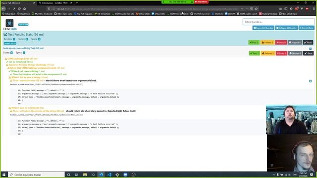Bookmark this page with star icon
Screen dimensions: 317x178
(x=257, y=9)
